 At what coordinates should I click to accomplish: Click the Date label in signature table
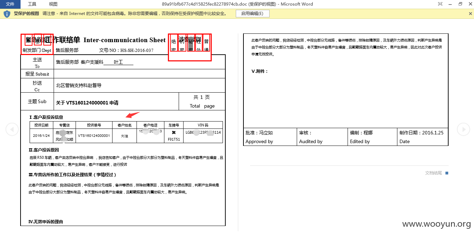[x=404, y=142]
